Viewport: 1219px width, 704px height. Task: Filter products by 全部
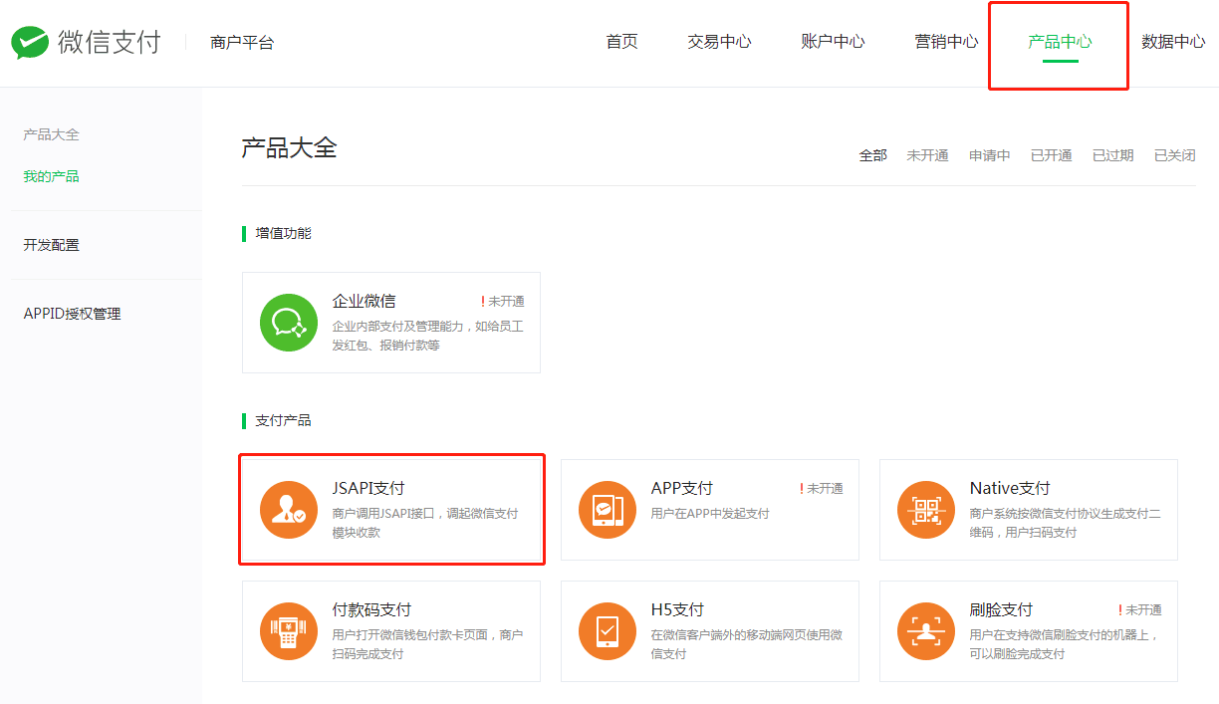click(873, 155)
